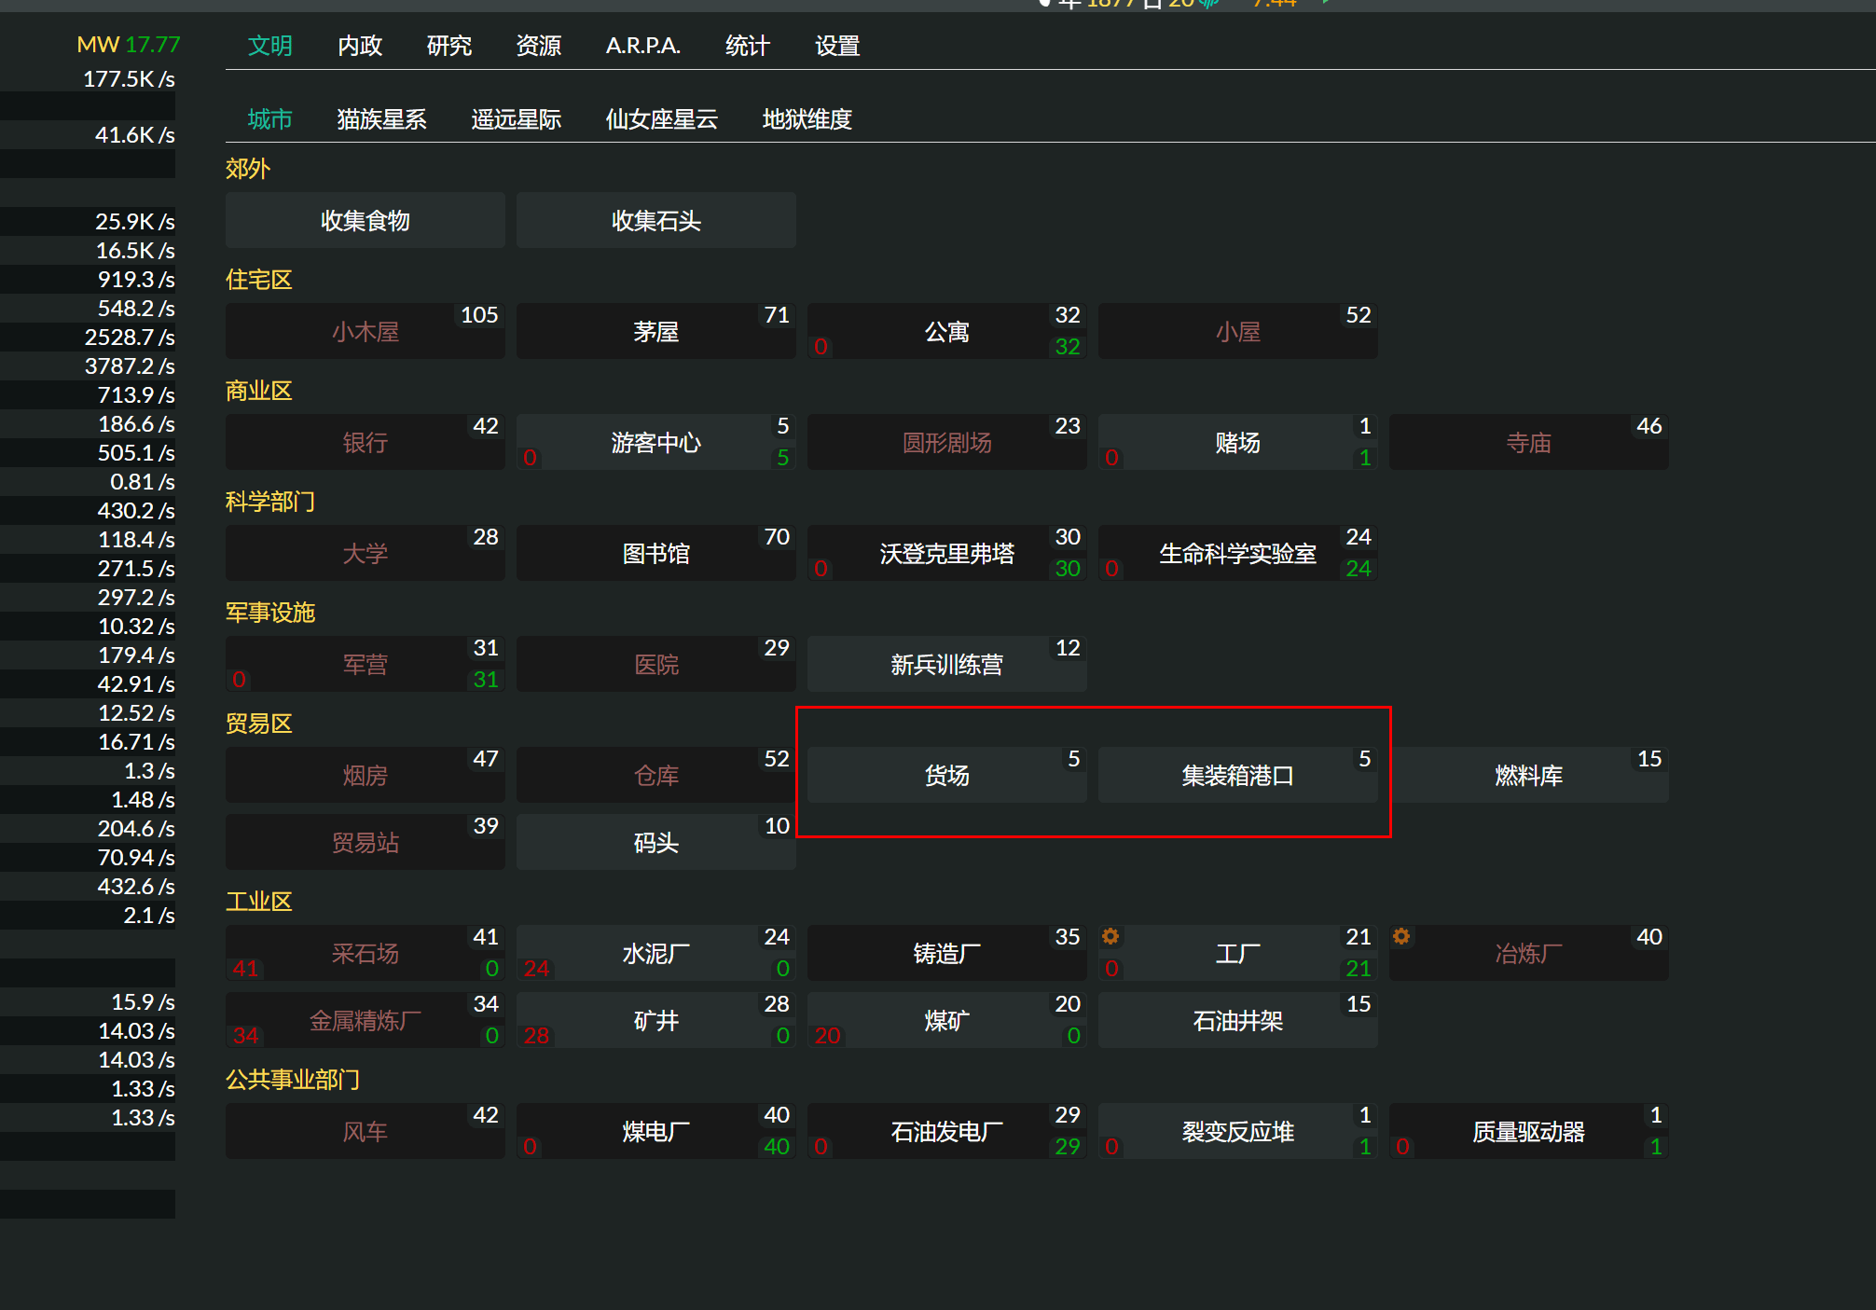Switch to the 研究 tab

coord(449,46)
